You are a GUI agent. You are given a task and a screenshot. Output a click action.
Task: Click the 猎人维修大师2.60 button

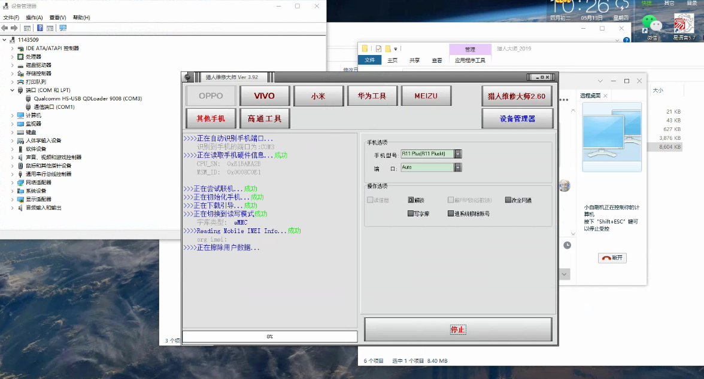[x=517, y=96]
